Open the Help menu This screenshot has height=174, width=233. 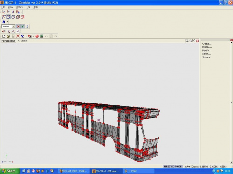(x=35, y=7)
